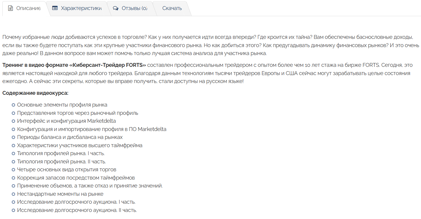This screenshot has width=421, height=219.
Task: Click the Содержание видеокурса heading
Action: tap(35, 93)
